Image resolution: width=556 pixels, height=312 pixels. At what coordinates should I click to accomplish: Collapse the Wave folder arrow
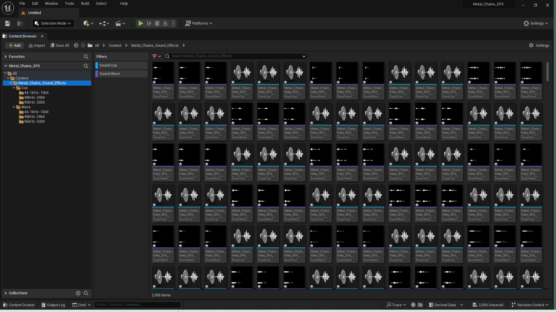click(x=14, y=107)
